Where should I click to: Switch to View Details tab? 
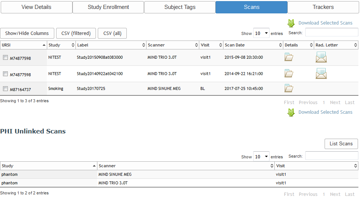[x=36, y=7]
